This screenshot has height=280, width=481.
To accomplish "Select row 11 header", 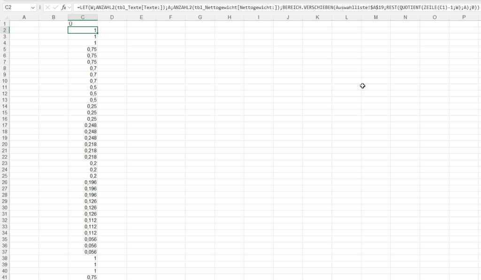I will point(5,87).
